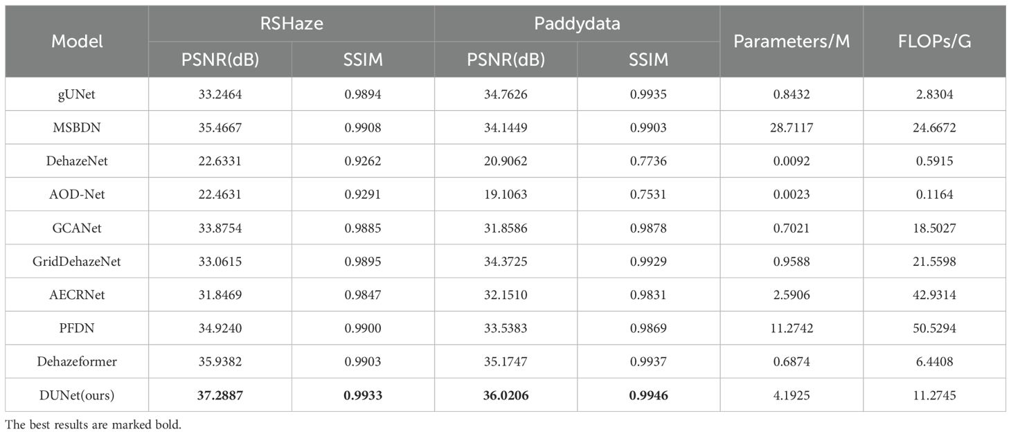This screenshot has height=434, width=1011.
Task: Click the FLOPs/G column header
Action: point(934,42)
